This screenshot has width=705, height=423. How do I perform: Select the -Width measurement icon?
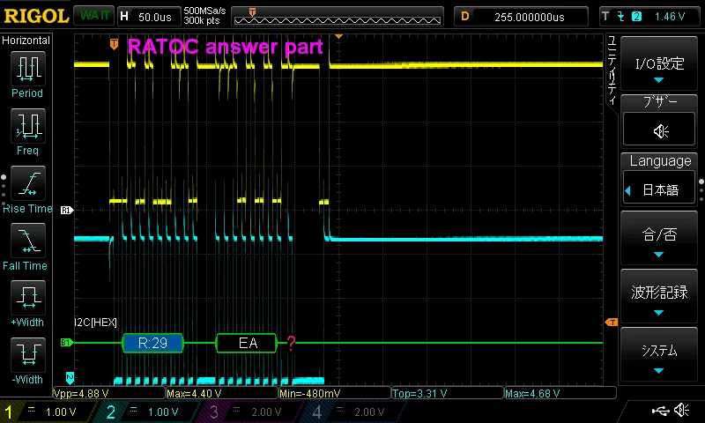[x=28, y=354]
